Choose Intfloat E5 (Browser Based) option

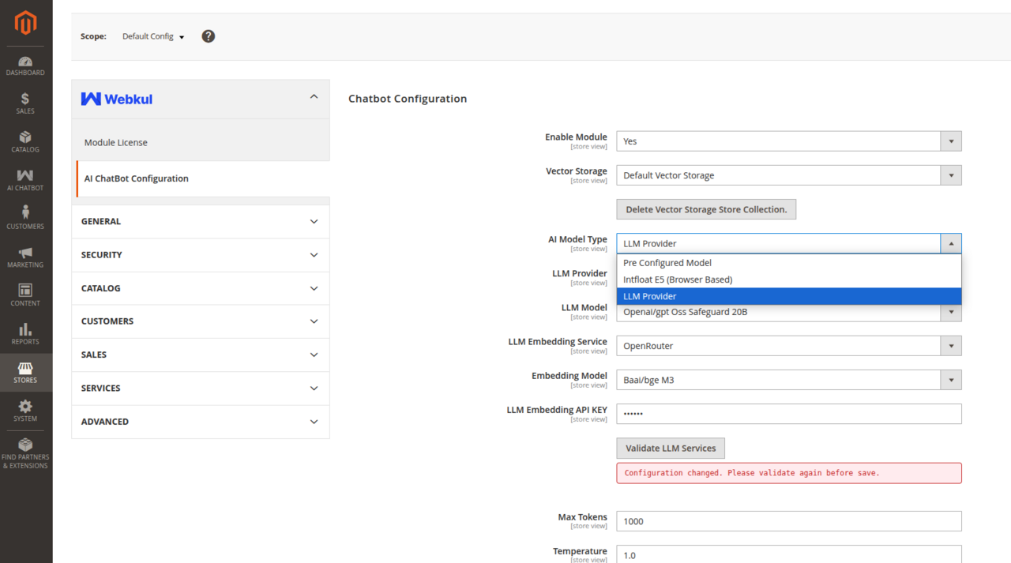pos(789,280)
